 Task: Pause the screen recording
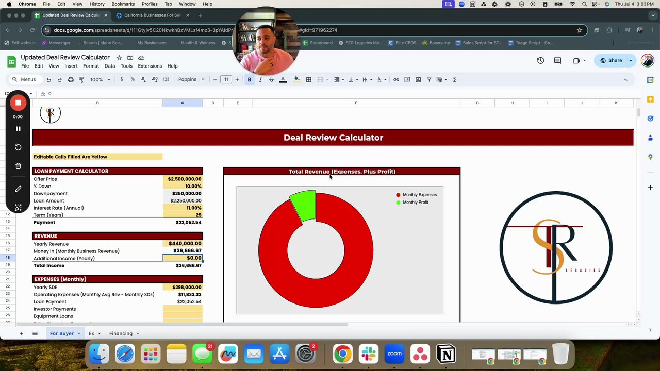[x=18, y=129]
